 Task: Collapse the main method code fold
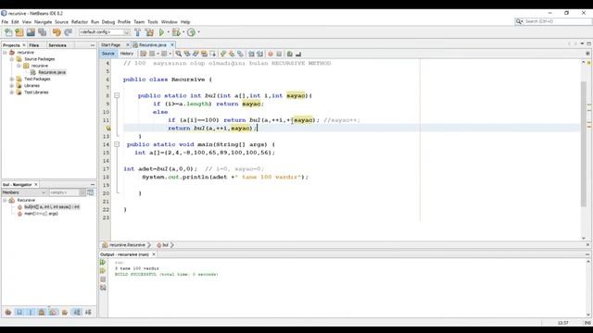tap(117, 144)
